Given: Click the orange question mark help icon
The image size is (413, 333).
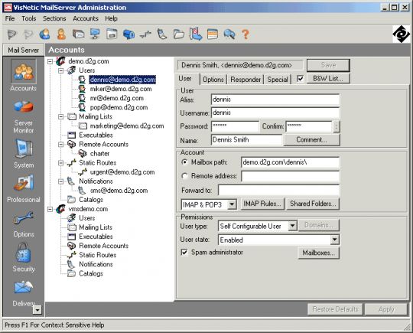Looking at the screenshot, I should pyautogui.click(x=246, y=34).
